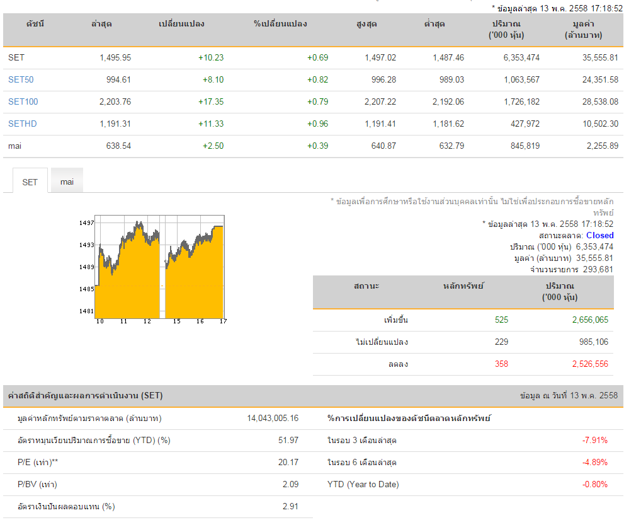This screenshot has height=520, width=624.
Task: Click the 'mai' row label in index table
Action: coord(14,146)
